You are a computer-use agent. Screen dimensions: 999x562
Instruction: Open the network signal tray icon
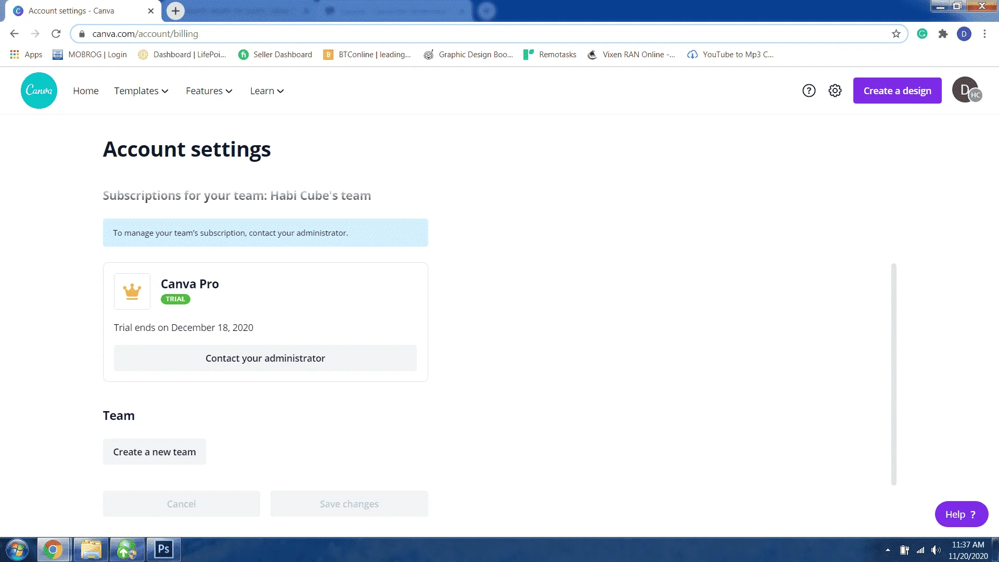click(x=920, y=550)
